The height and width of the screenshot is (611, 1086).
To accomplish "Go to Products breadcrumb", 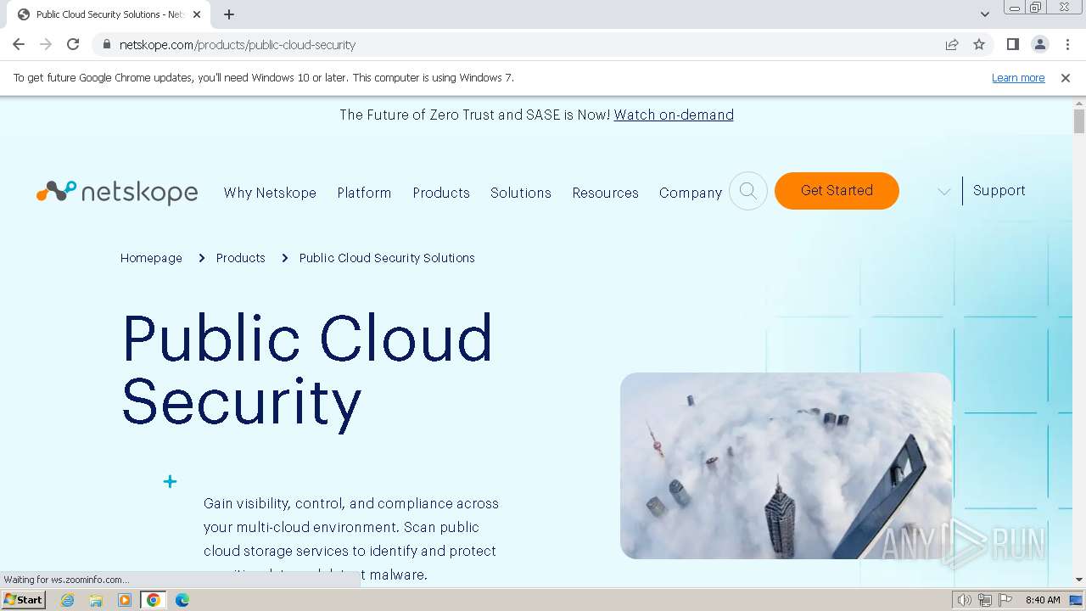I will coord(241,258).
